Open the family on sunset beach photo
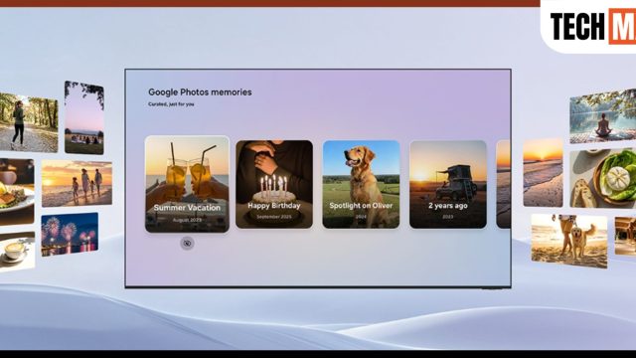This screenshot has width=636, height=358. coord(77,183)
